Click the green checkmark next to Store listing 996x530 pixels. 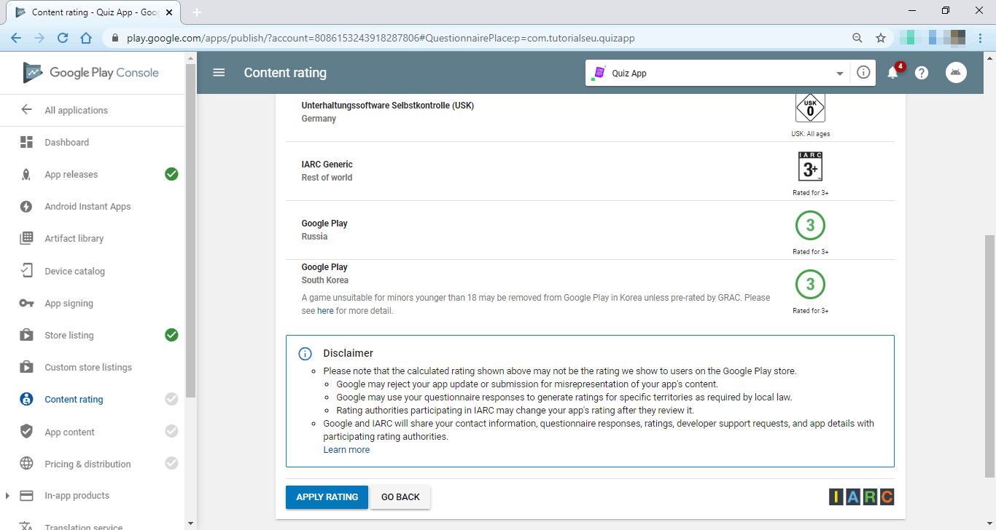171,335
